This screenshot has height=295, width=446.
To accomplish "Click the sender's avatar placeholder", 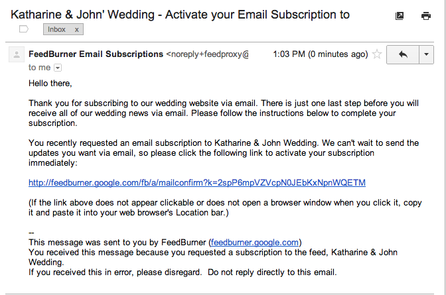I will (17, 54).
